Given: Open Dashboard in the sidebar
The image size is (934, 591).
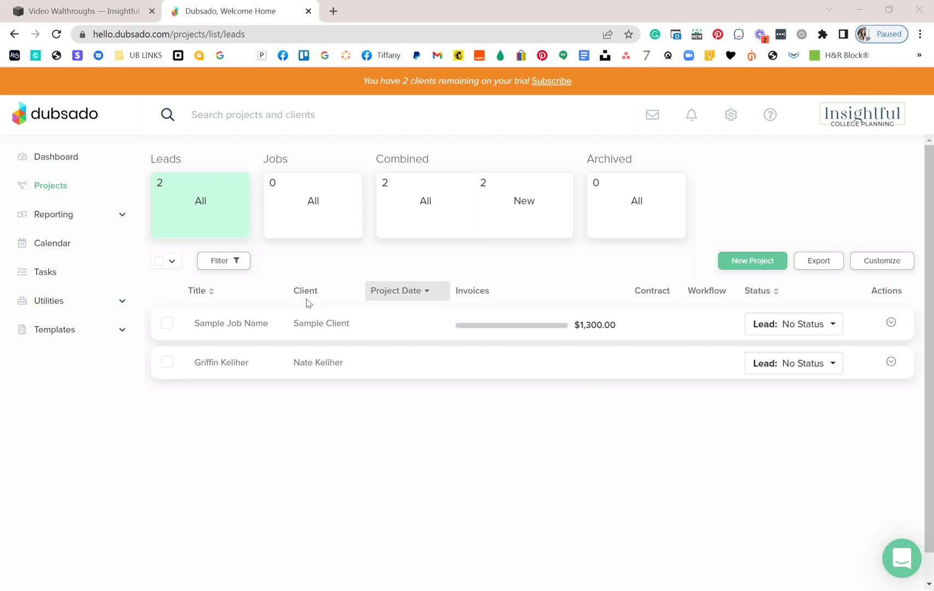Looking at the screenshot, I should pos(56,157).
